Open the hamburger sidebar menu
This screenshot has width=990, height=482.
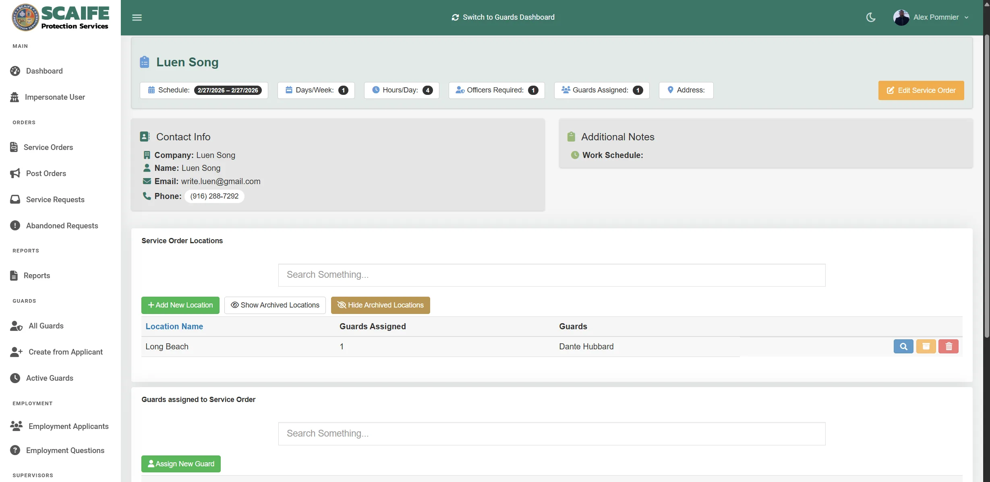tap(137, 17)
